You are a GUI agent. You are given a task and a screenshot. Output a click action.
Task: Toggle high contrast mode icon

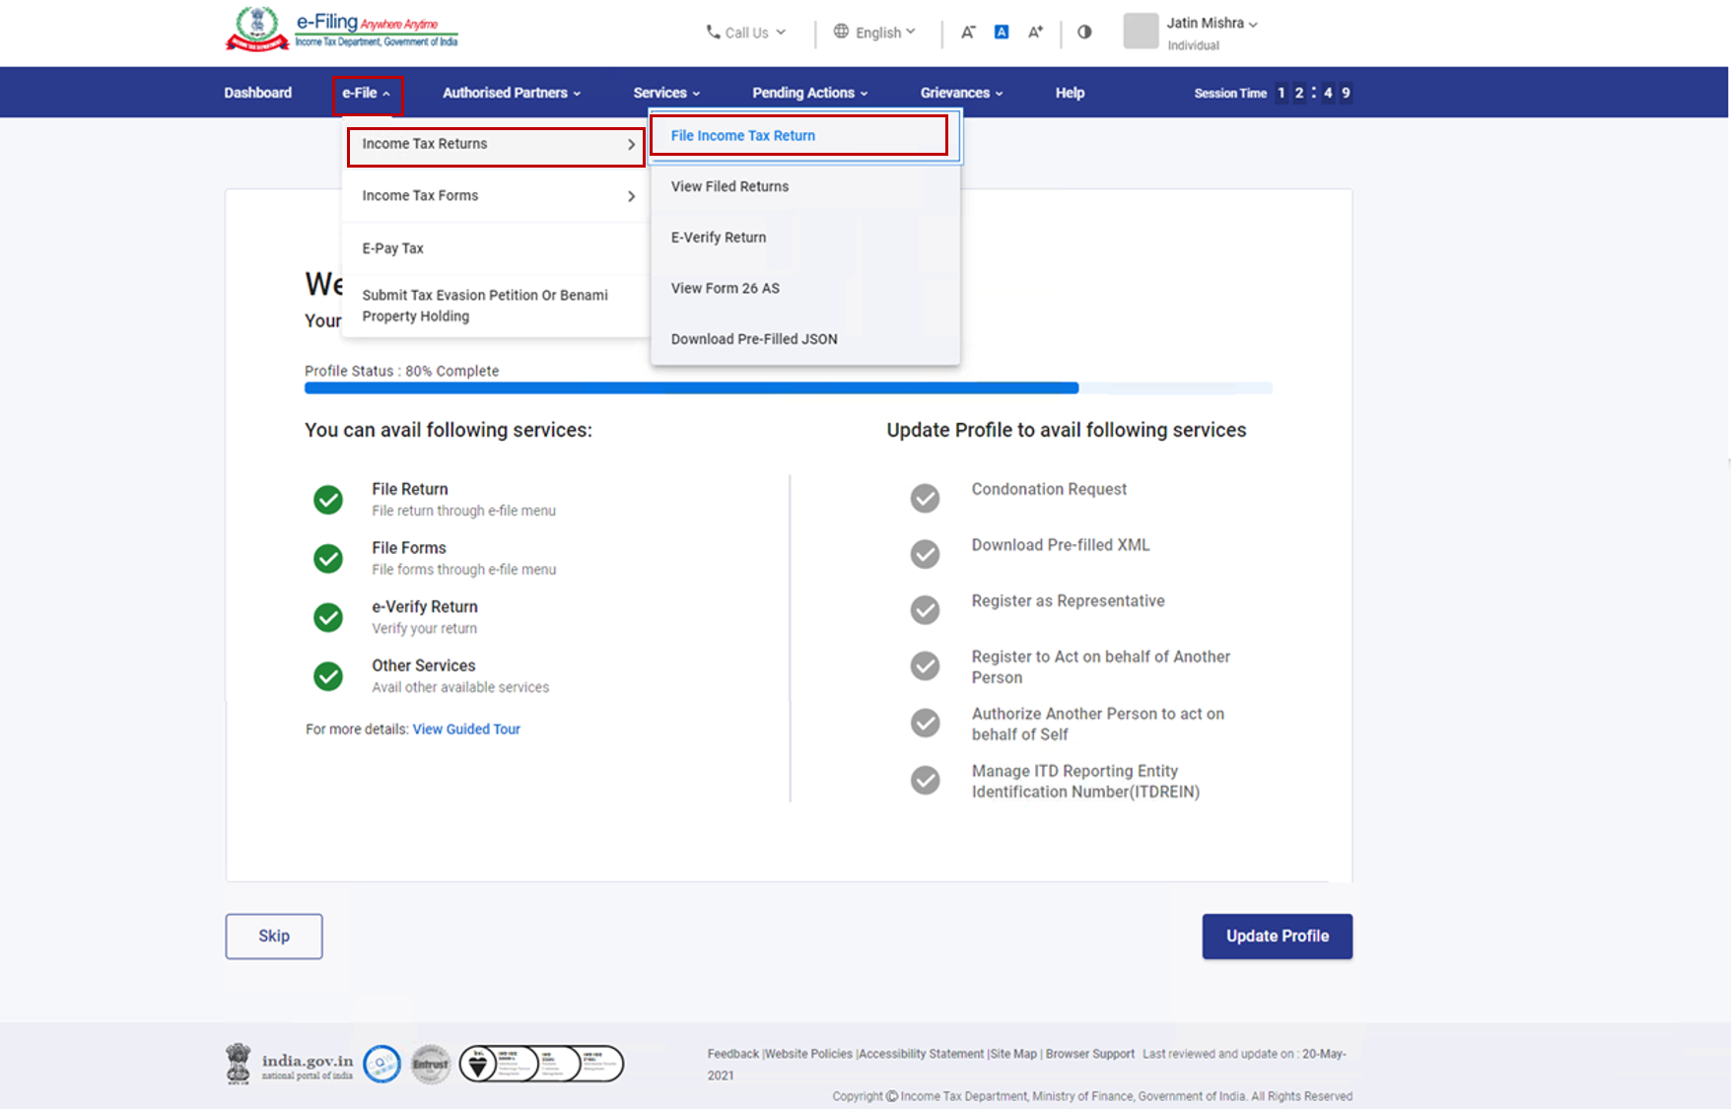tap(1084, 33)
